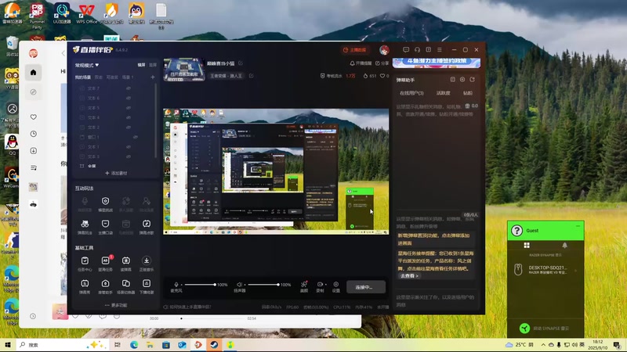Open 星海任务 with red notification badge
627x352 pixels.
coord(106,264)
